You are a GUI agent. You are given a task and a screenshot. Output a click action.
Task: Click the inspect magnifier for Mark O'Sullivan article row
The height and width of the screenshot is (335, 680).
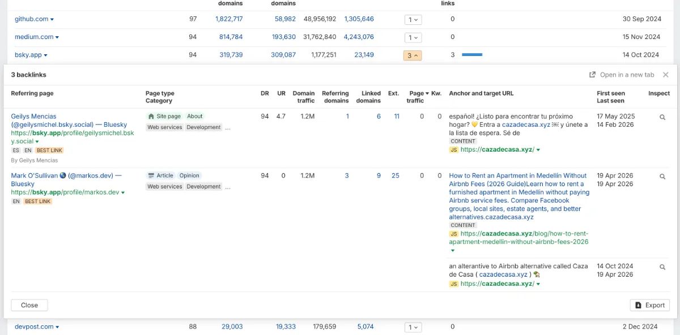(x=662, y=177)
